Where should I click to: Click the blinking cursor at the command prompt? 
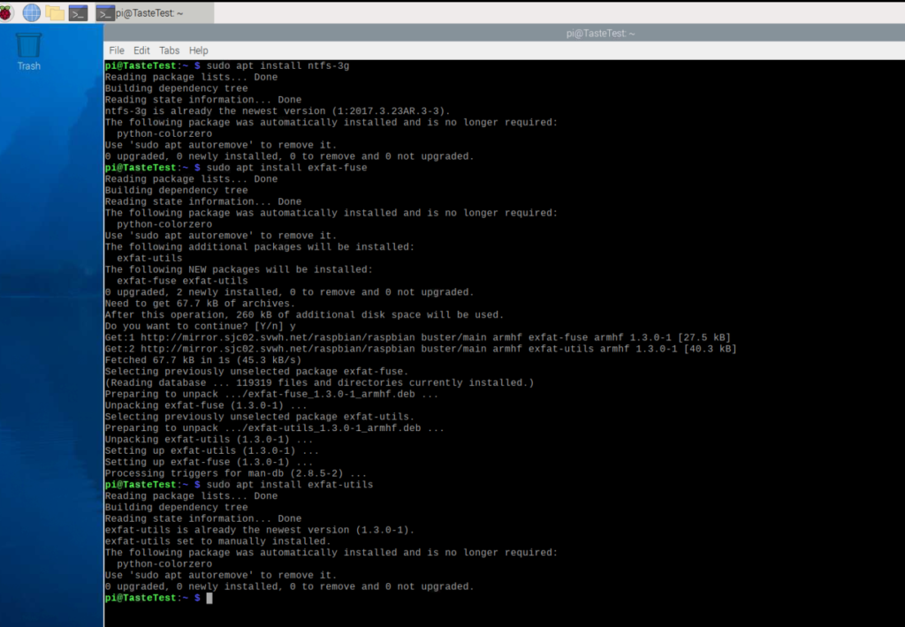[209, 598]
